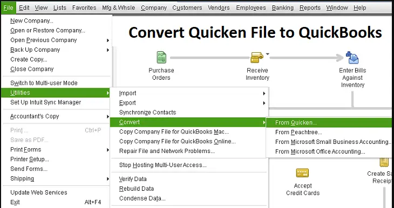This screenshot has height=208, width=394.
Task: Open the Mfg & Whsle menu
Action: [x=118, y=8]
